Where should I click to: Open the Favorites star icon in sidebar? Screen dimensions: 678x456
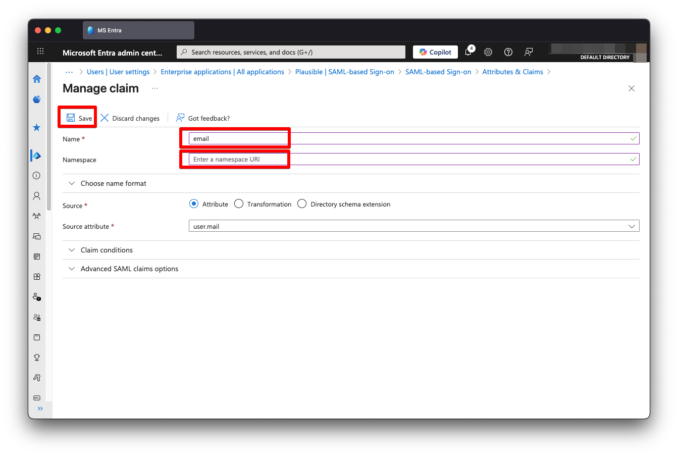pos(37,127)
